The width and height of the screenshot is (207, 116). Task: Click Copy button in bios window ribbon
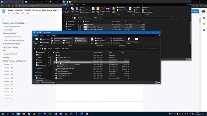click(x=72, y=9)
